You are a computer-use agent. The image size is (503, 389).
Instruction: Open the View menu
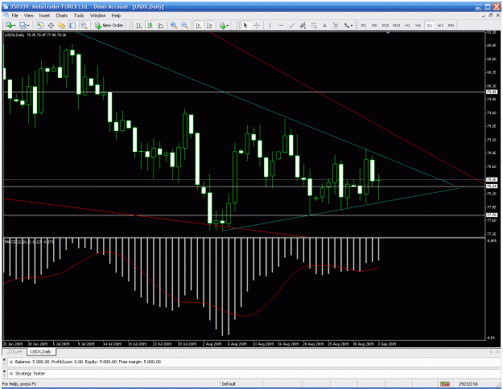[28, 15]
